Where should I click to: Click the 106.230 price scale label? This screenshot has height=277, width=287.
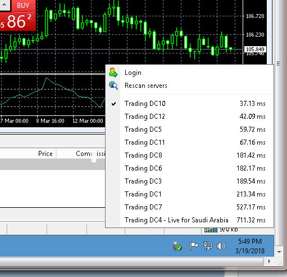tap(255, 35)
